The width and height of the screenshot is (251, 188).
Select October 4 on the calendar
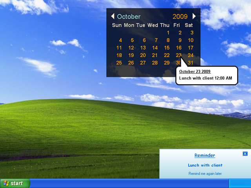(x=120, y=40)
